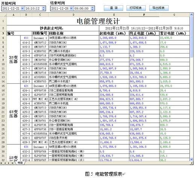Click the vertical scrollbar thumb
Screen dimensions: 195x179
coord(192,37)
